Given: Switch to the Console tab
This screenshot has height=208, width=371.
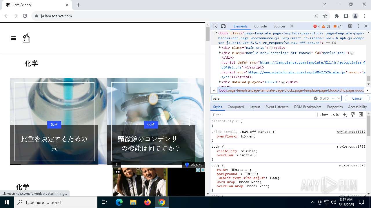Looking at the screenshot, I should point(260,26).
